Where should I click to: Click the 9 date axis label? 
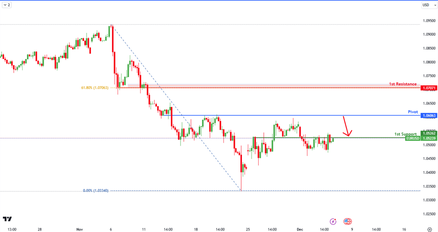[x=352, y=229]
